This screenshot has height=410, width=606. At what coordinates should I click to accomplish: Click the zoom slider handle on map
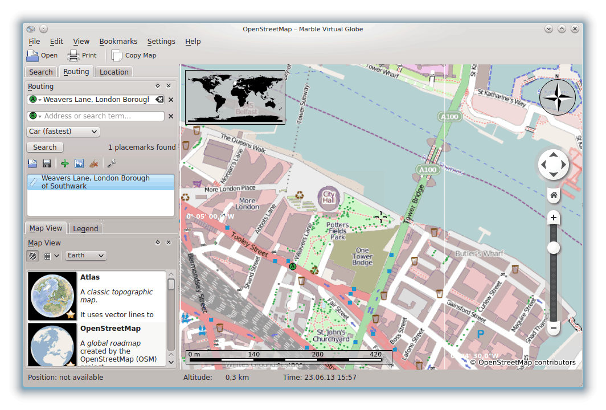553,248
